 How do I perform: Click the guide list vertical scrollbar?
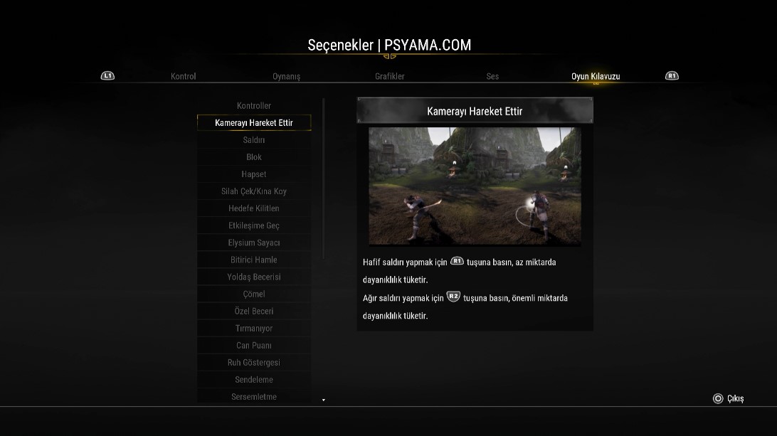[324, 179]
